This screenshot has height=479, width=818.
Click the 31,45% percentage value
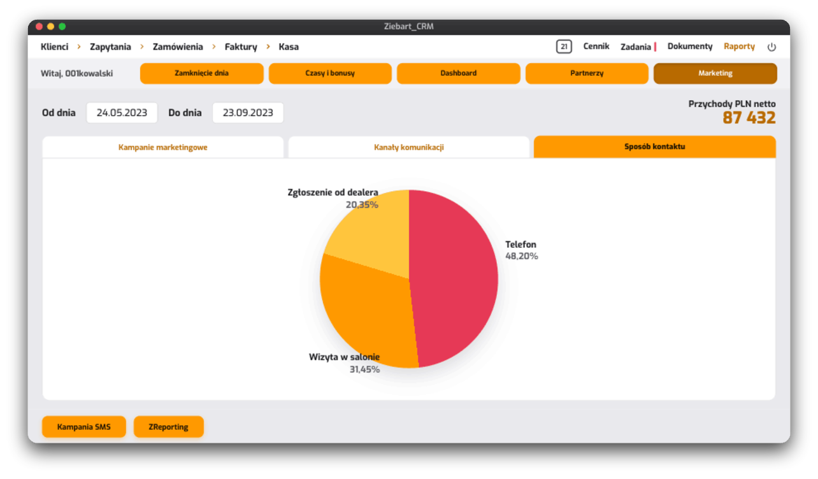click(364, 369)
